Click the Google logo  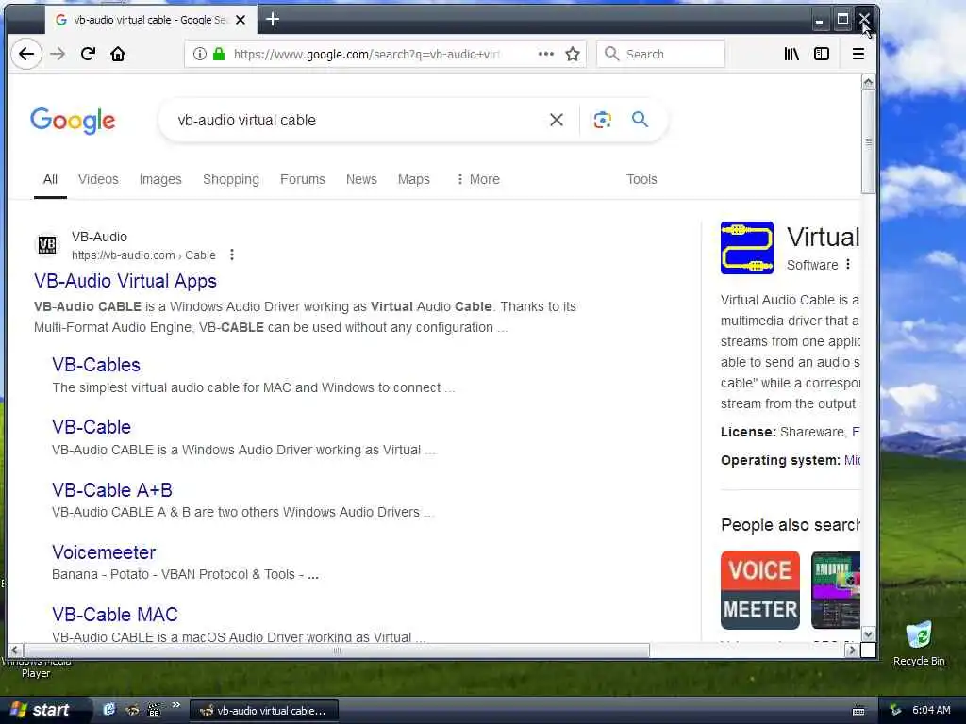click(73, 121)
